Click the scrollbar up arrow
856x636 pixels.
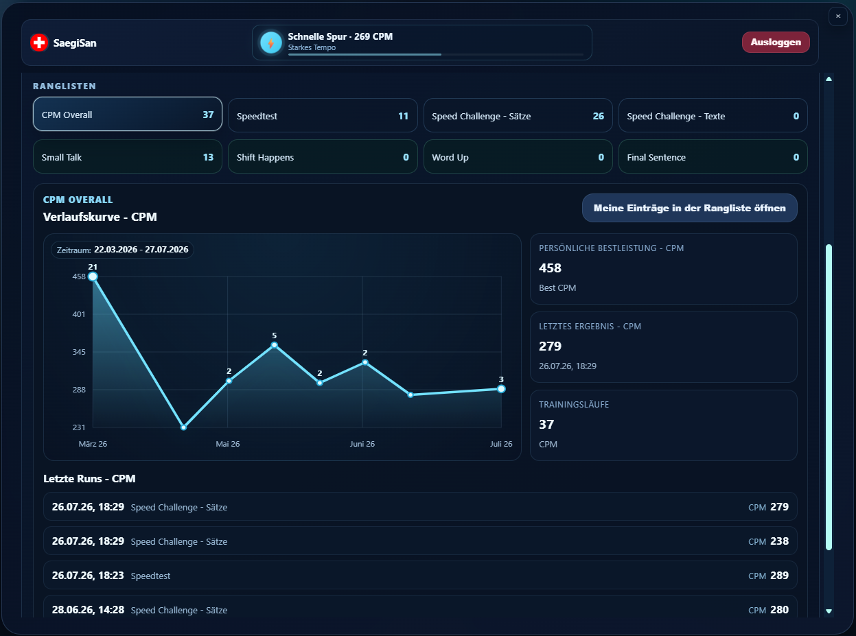coord(829,79)
